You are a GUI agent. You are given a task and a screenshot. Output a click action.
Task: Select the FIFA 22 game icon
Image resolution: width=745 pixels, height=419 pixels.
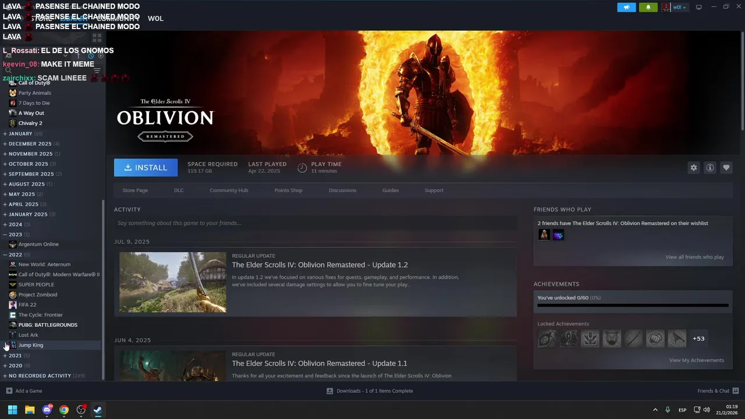point(13,305)
